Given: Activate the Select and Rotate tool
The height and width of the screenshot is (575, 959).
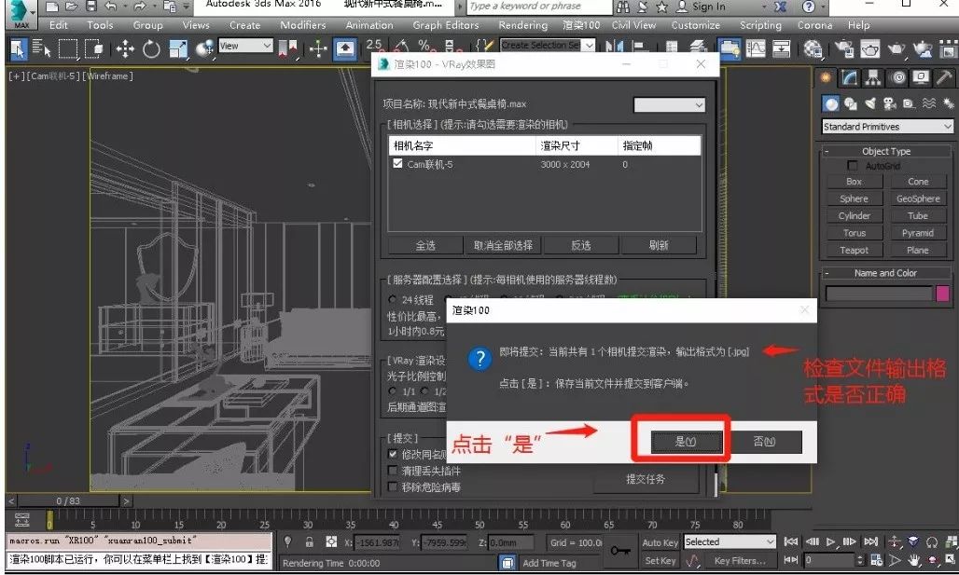Looking at the screenshot, I should [151, 48].
